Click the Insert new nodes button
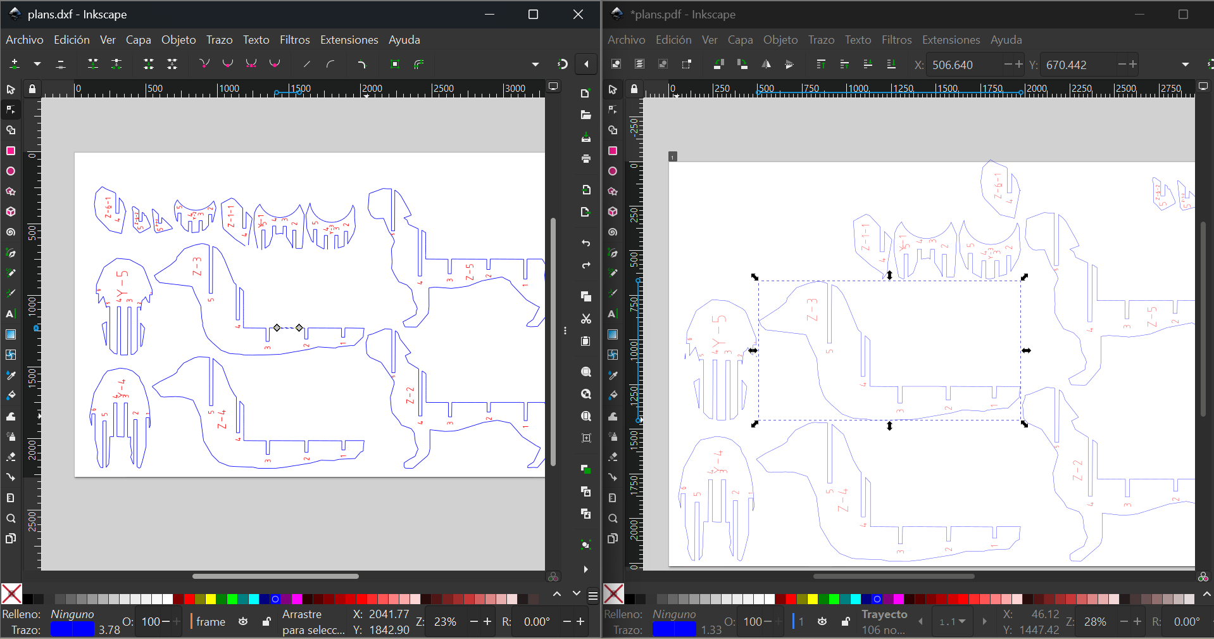The image size is (1214, 639). point(15,64)
